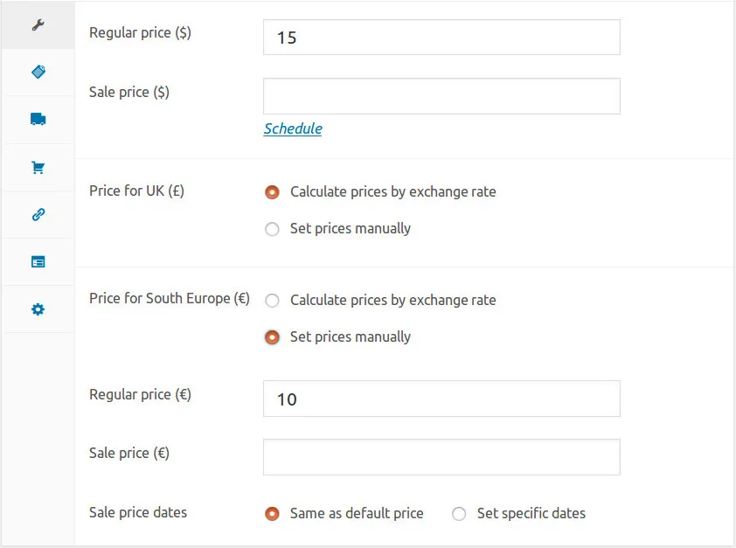Enable Calculate by exchange rate for South Europe
Screen dimensions: 736x548
point(272,300)
